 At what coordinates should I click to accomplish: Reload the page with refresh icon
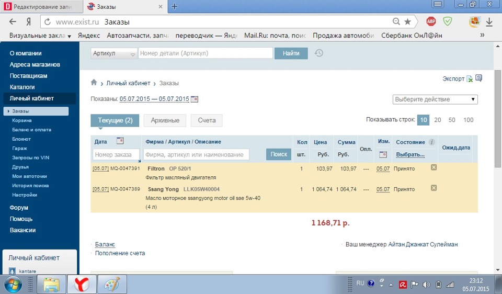[x=48, y=22]
